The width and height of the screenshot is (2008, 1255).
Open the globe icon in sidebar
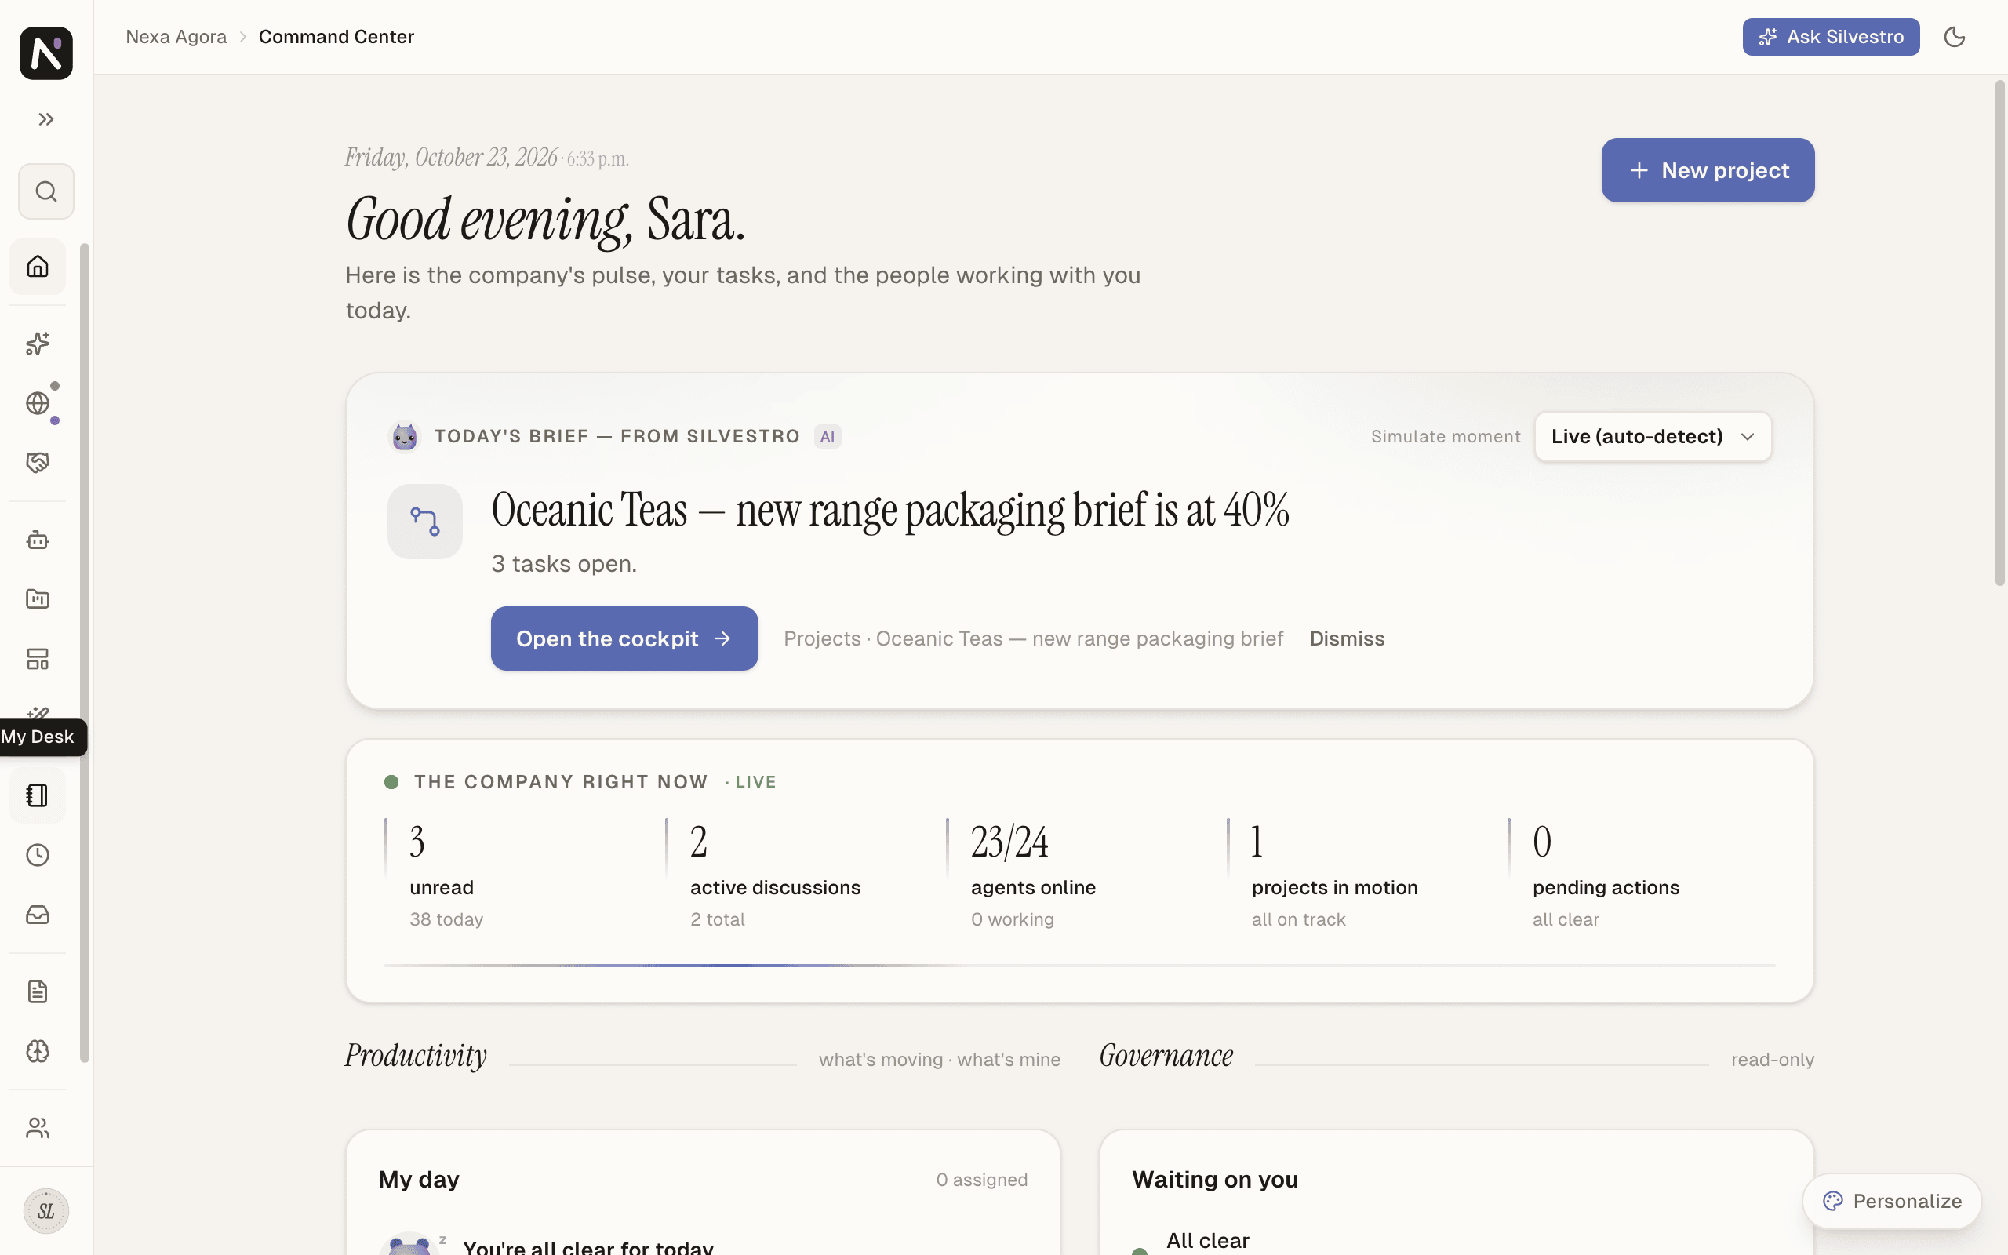(38, 403)
